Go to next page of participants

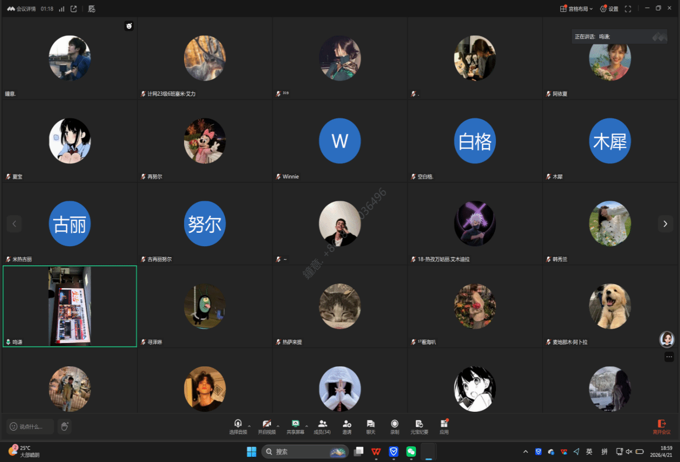coord(665,223)
